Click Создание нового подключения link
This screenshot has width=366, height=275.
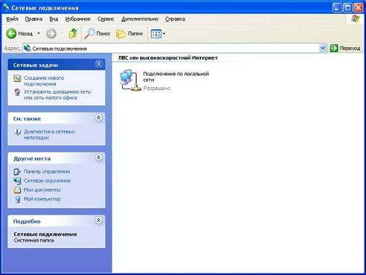(x=44, y=81)
